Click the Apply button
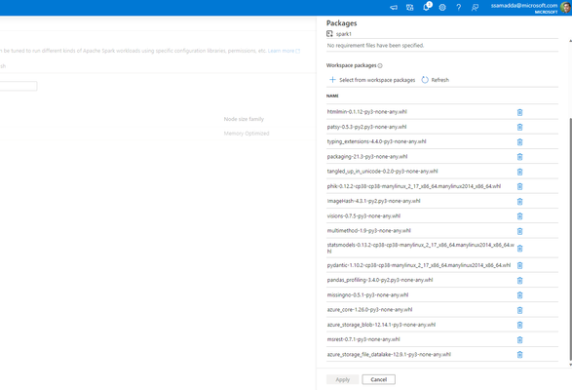 (343, 380)
